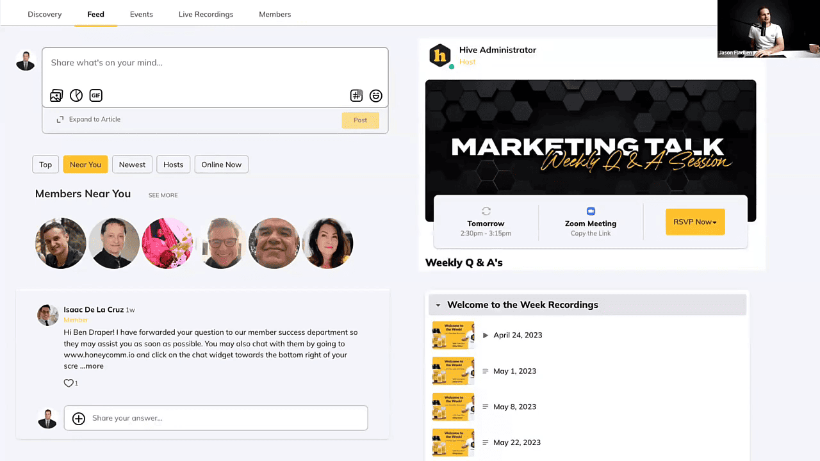The height and width of the screenshot is (461, 820).
Task: Click list icon beside May 1, 2023
Action: [x=486, y=371]
